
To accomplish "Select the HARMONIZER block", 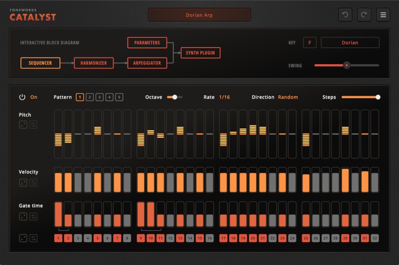I will point(94,63).
